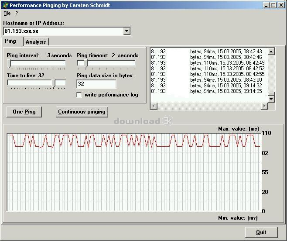Select the log entry at 09:14:35
The width and height of the screenshot is (287, 241).
206,91
